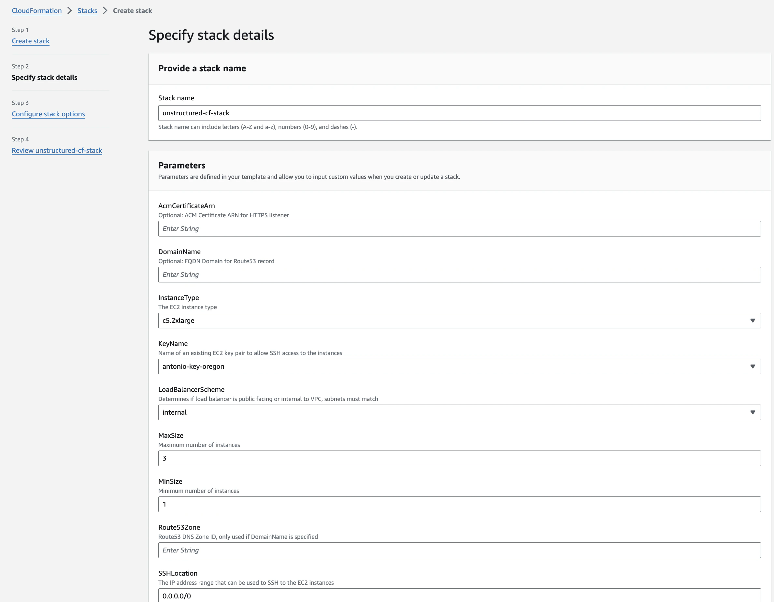Screen dimensions: 774x602
Task: Click the breadcrumb separator after CloudFormation
Action: (x=69, y=11)
